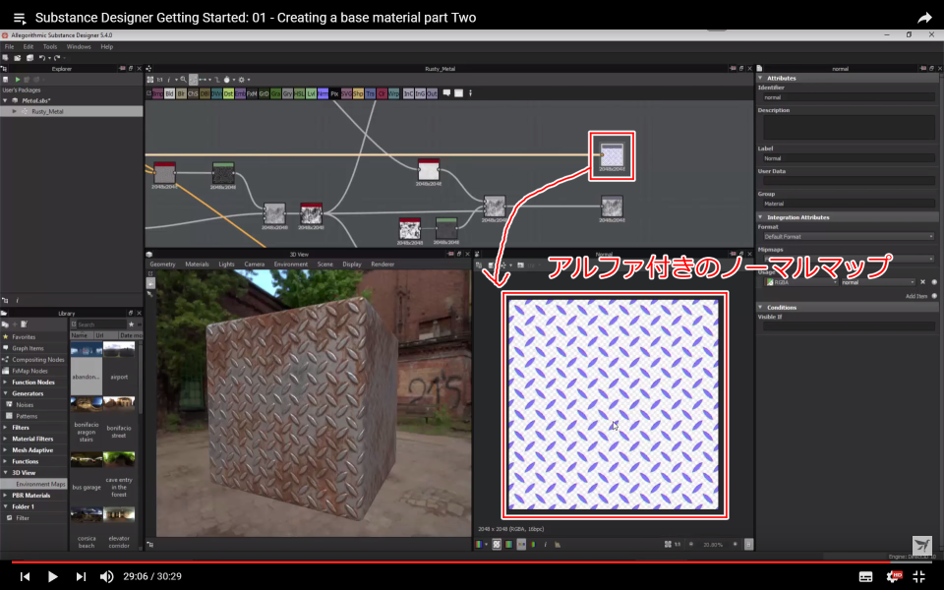Add a Blur (Blr) node from toolbar

coord(181,94)
